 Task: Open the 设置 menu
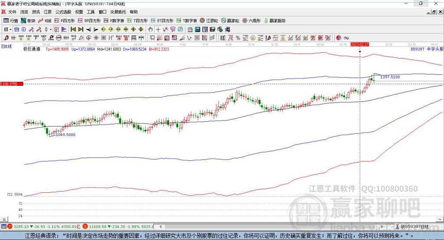coord(79,12)
